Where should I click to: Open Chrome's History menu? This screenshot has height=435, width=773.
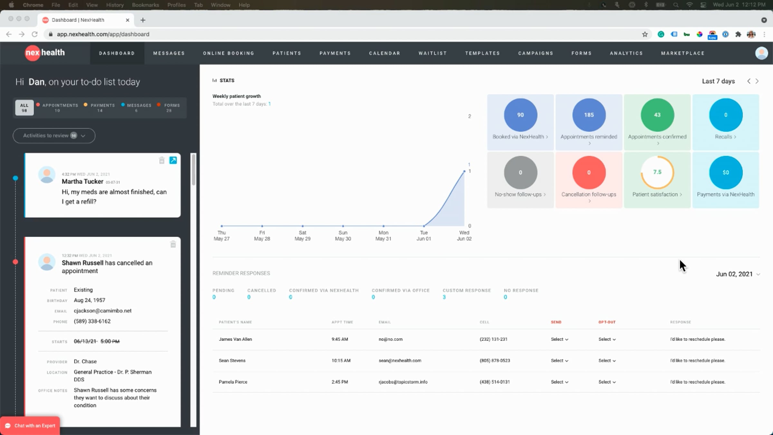click(x=115, y=5)
